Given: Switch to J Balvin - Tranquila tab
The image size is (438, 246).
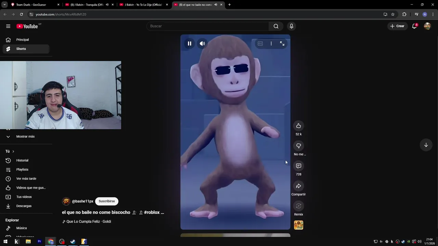Looking at the screenshot, I should coord(86,5).
